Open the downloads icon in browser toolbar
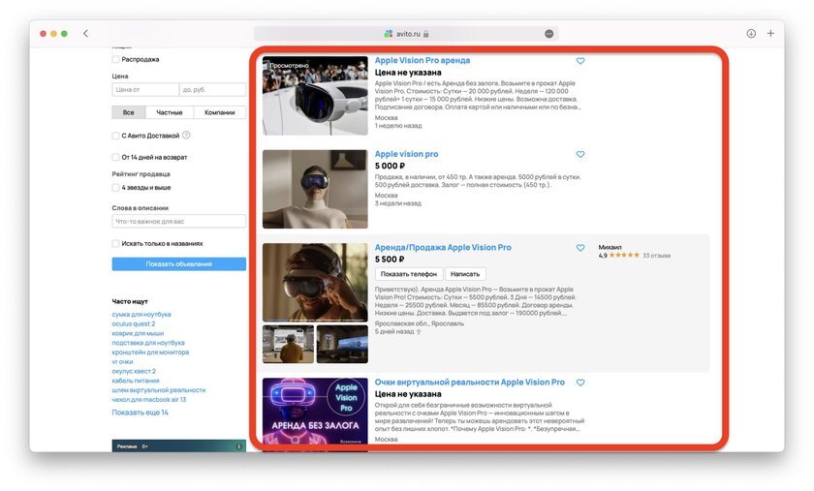The image size is (814, 491). point(751,33)
